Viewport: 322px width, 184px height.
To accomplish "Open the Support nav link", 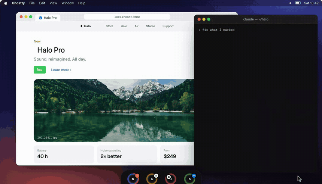I will click(168, 26).
